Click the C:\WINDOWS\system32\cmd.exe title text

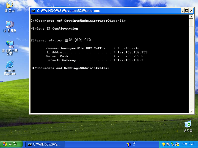[x=68, y=11]
